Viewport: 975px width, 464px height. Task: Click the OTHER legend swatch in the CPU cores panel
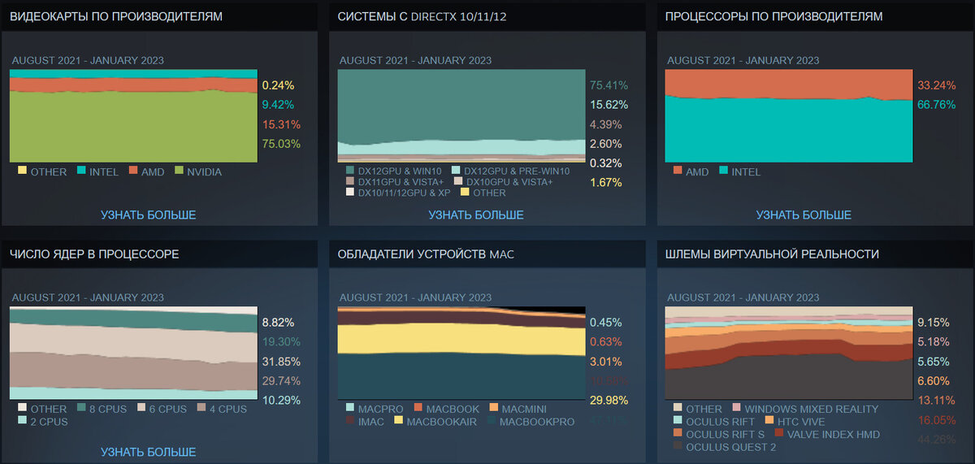tap(22, 409)
